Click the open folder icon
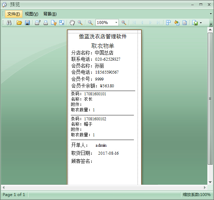 coord(19,23)
